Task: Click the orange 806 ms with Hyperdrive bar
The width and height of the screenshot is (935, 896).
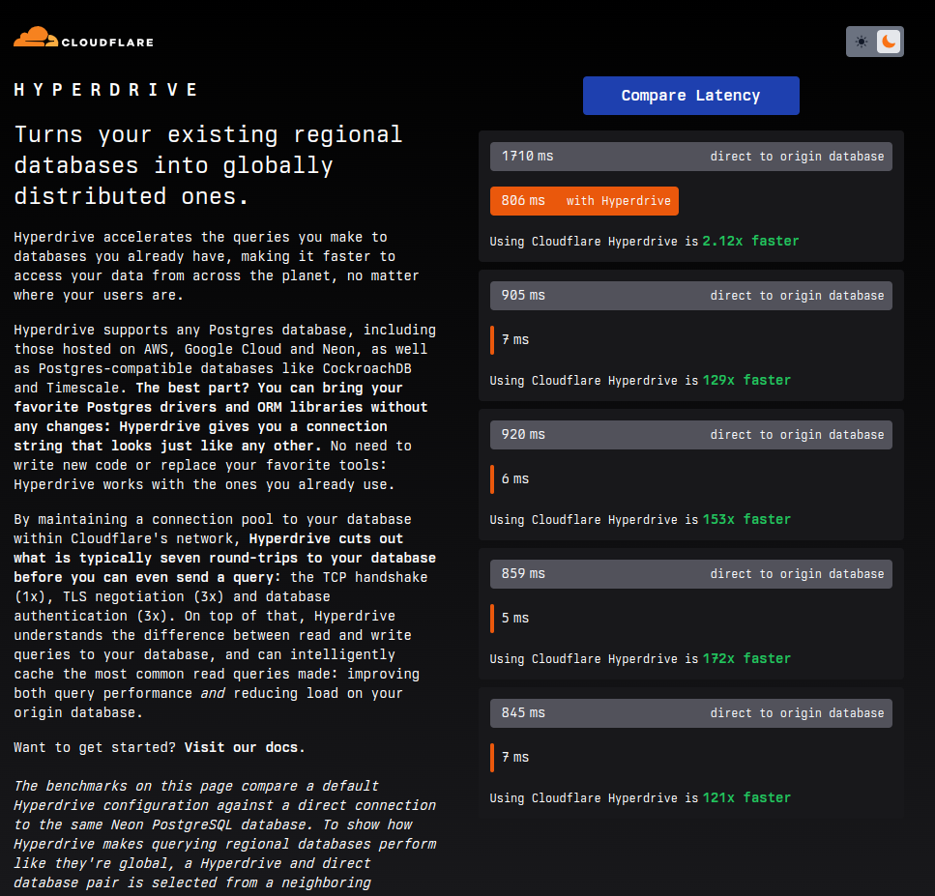Action: [x=584, y=201]
